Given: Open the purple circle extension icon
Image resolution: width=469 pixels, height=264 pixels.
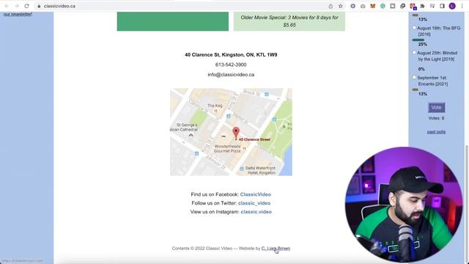Looking at the screenshot, I should pyautogui.click(x=353, y=6).
